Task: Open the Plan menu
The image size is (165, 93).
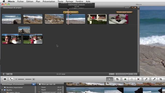Action: (38, 1)
